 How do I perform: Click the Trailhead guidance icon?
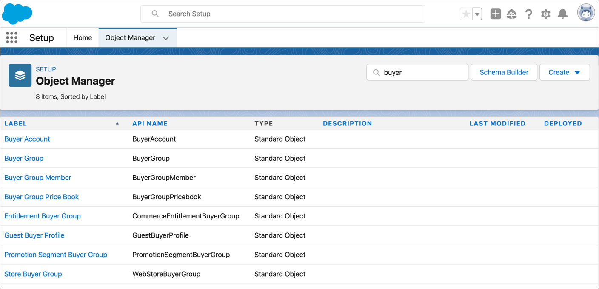[512, 14]
